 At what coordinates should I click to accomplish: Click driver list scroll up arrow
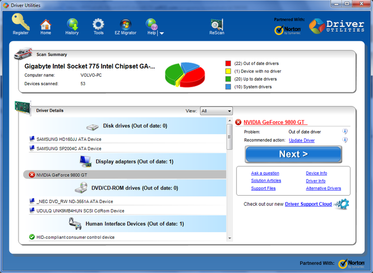click(229, 121)
